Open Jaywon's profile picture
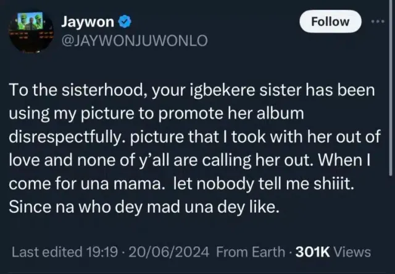This screenshot has width=395, height=274. coord(27,31)
